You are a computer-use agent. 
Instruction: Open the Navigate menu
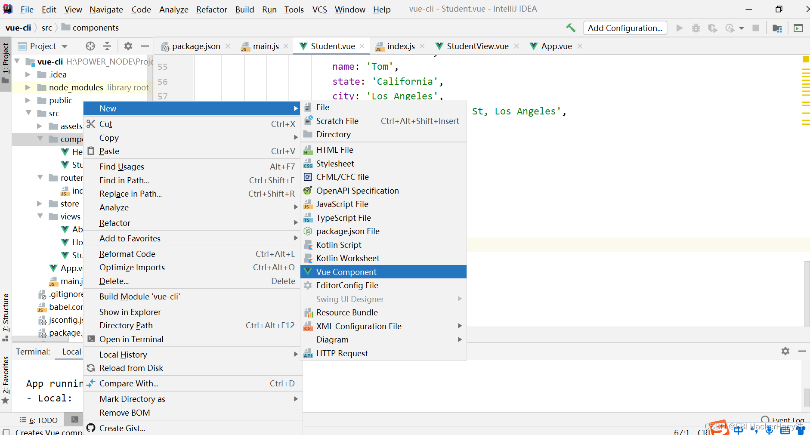pos(106,9)
